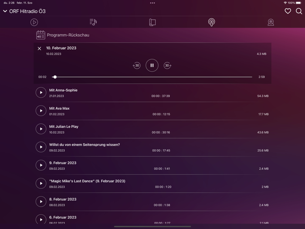This screenshot has width=305, height=229.
Task: Play the Mit Julian Le Play episode
Action: [41, 129]
